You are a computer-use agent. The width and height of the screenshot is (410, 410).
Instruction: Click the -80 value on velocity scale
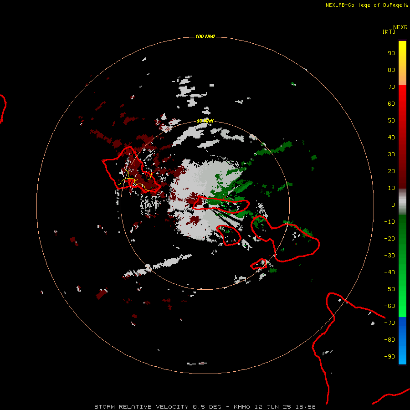[x=389, y=340]
